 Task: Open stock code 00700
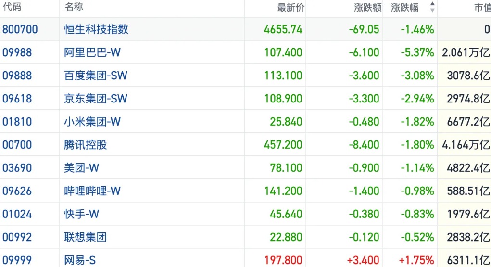pyautogui.click(x=17, y=145)
